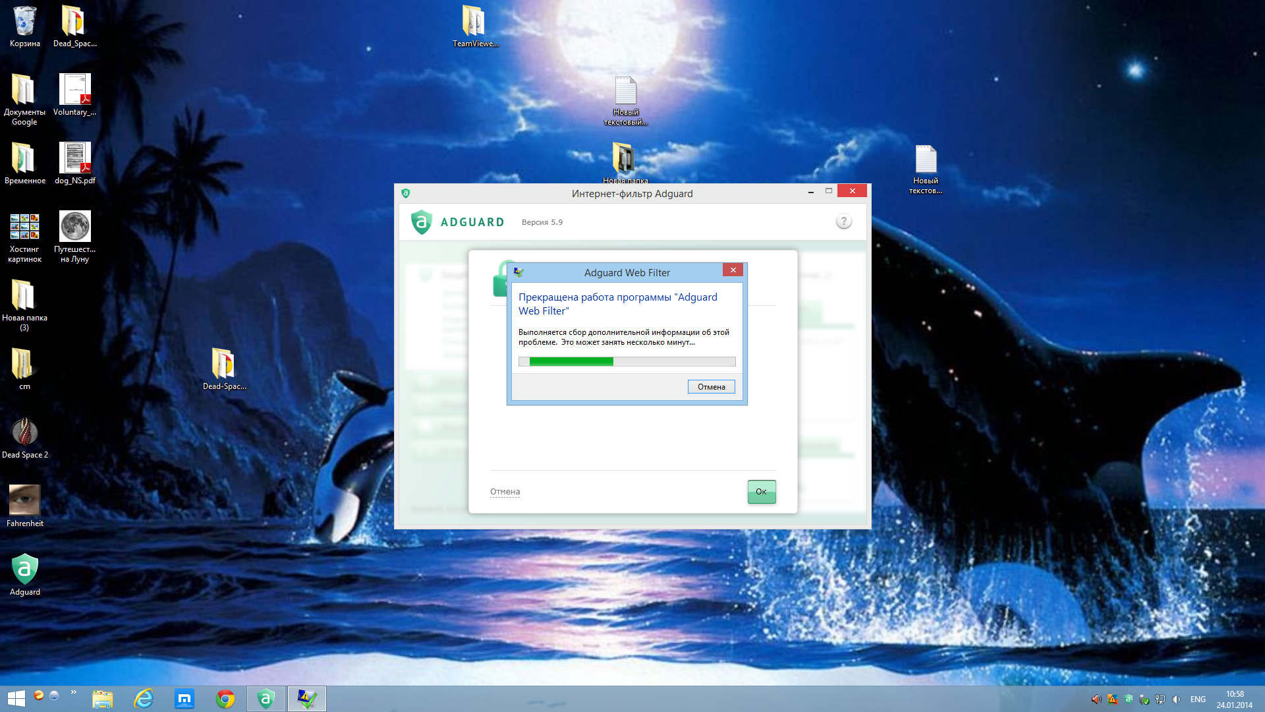This screenshot has width=1265, height=712.
Task: Close the Интернет-фильтр Adguard window
Action: click(853, 191)
